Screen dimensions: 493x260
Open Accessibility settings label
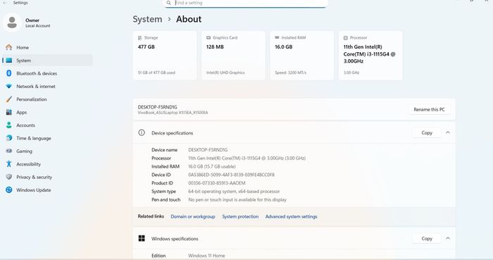point(29,163)
